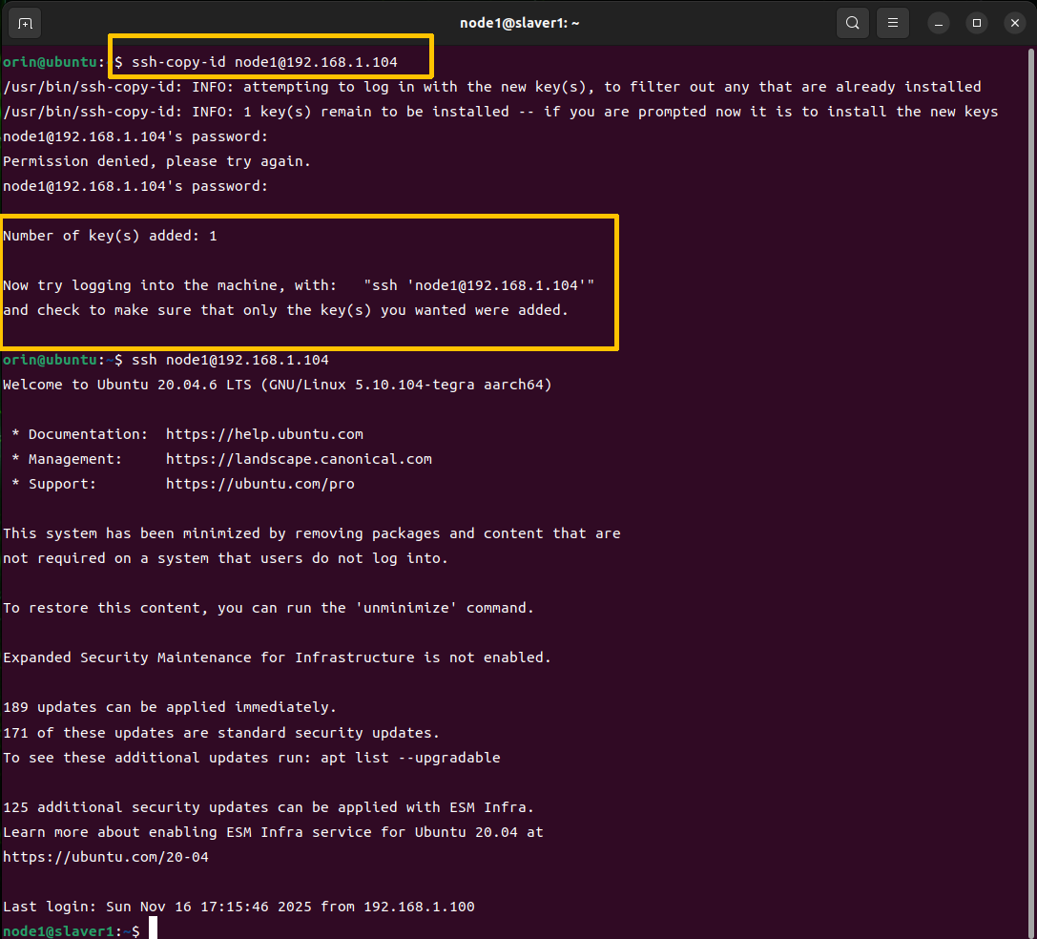Click the ssh-copy-id node1@192.168.1.104 command
Viewport: 1037px width, 939px height.
tap(264, 62)
